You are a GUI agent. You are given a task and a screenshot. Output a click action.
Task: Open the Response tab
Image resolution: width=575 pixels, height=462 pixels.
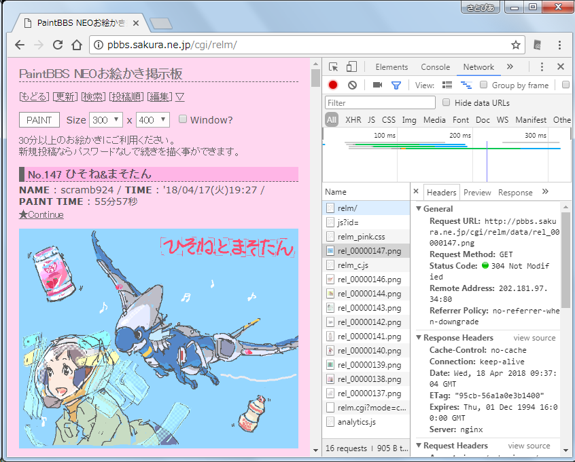(x=515, y=192)
